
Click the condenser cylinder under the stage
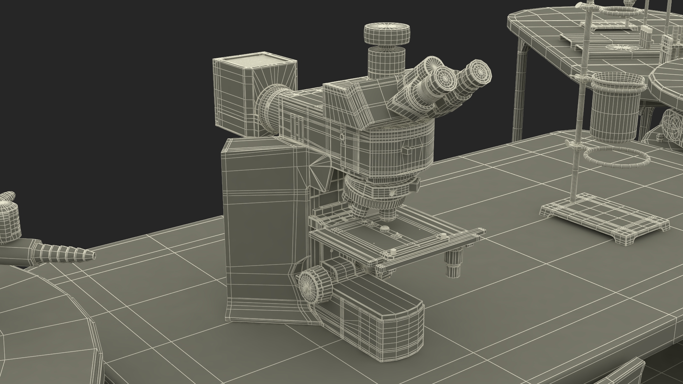(453, 262)
